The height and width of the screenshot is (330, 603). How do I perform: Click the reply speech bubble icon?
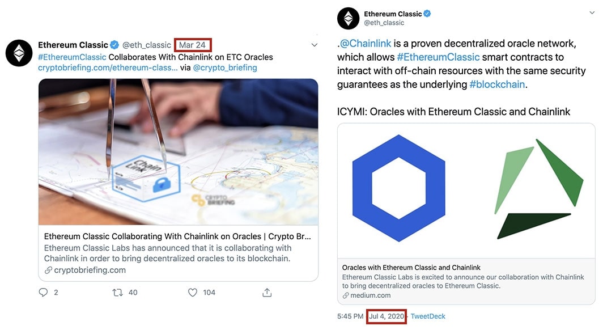[x=43, y=293]
